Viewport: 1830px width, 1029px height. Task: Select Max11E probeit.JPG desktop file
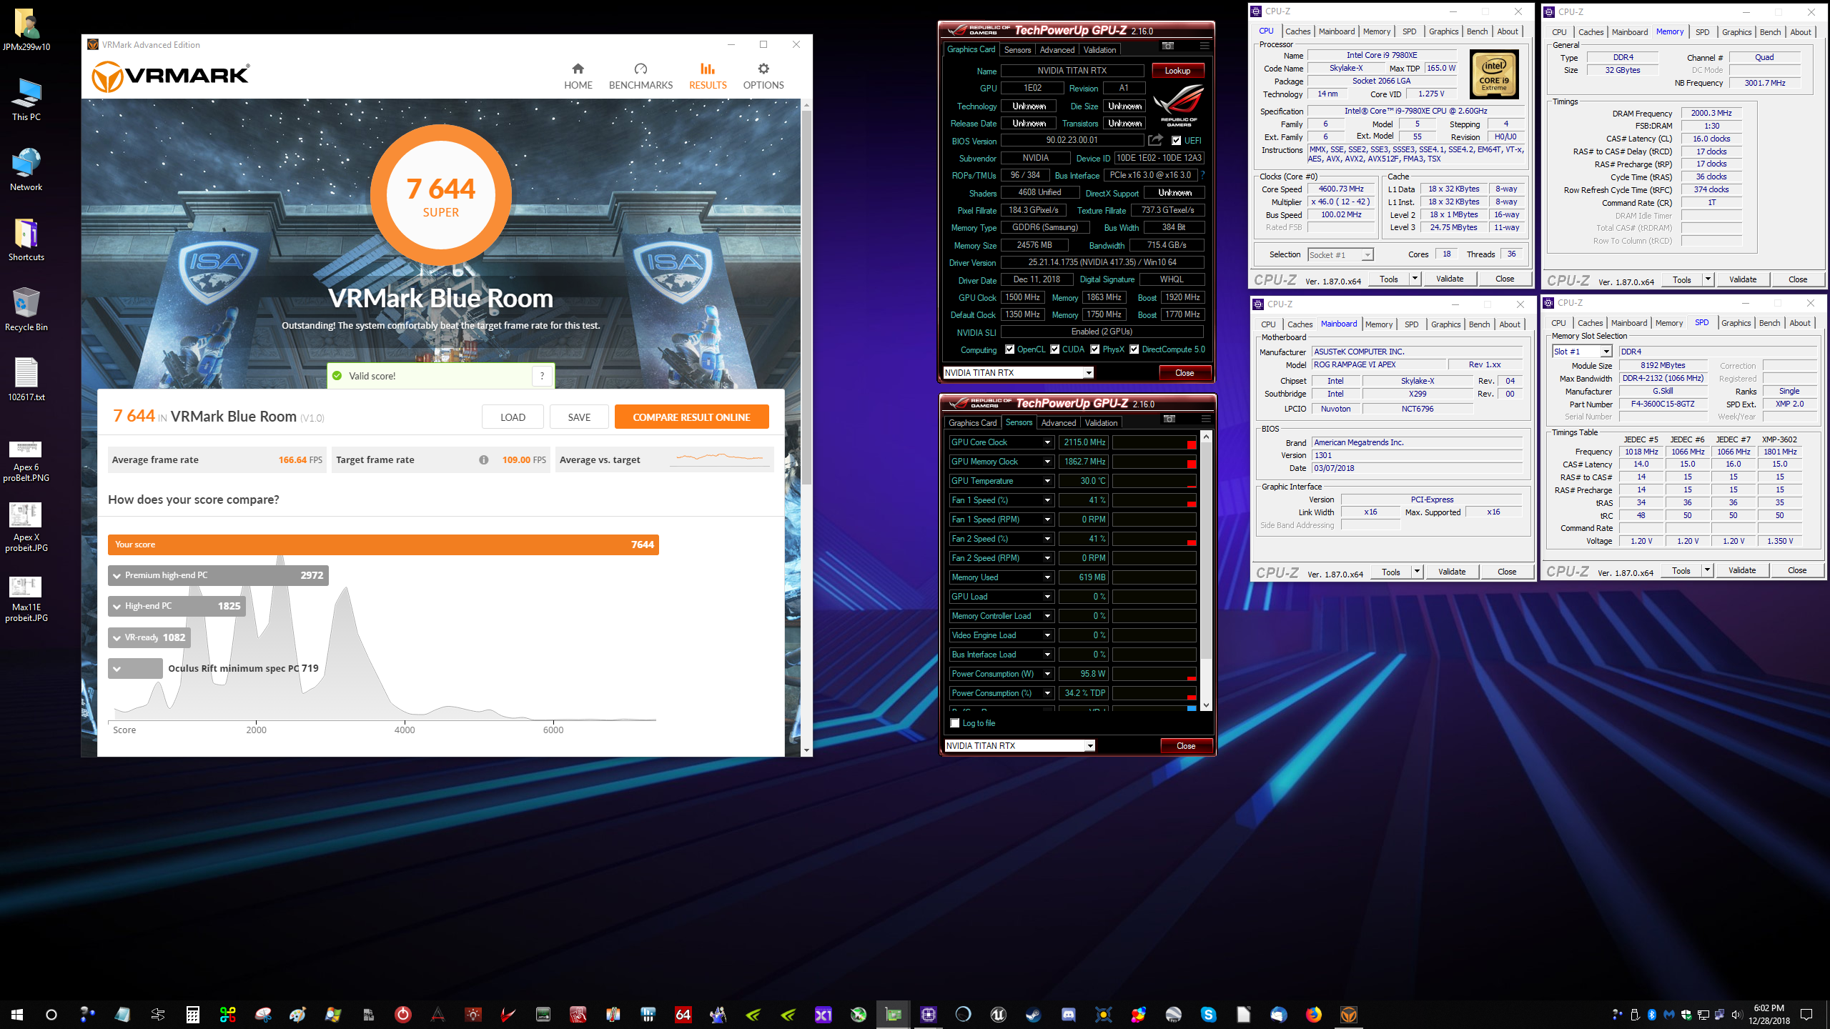26,599
